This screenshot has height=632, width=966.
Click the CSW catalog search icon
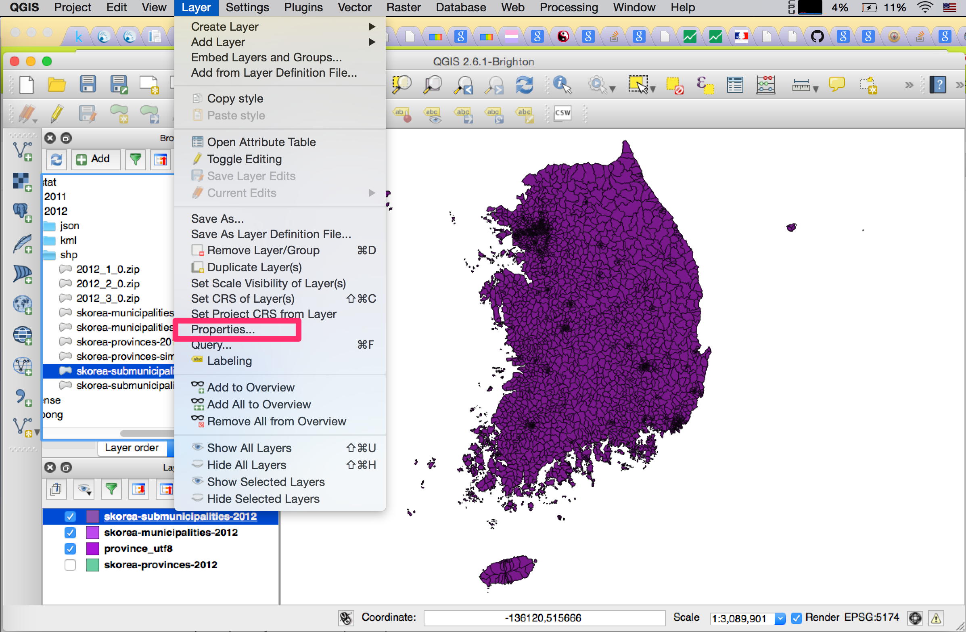click(562, 113)
